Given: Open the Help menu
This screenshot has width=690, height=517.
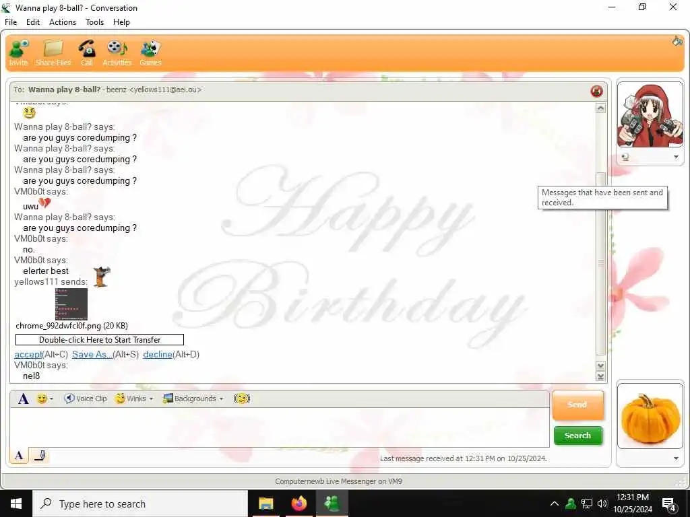Looking at the screenshot, I should pos(121,22).
